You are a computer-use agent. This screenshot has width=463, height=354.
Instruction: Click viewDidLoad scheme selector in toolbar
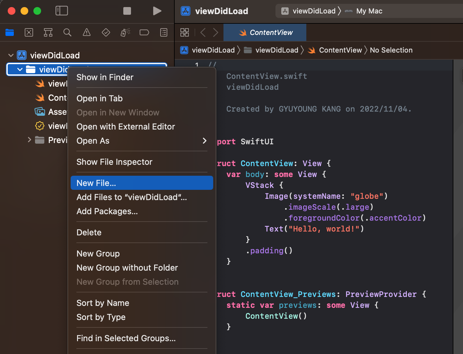[309, 11]
